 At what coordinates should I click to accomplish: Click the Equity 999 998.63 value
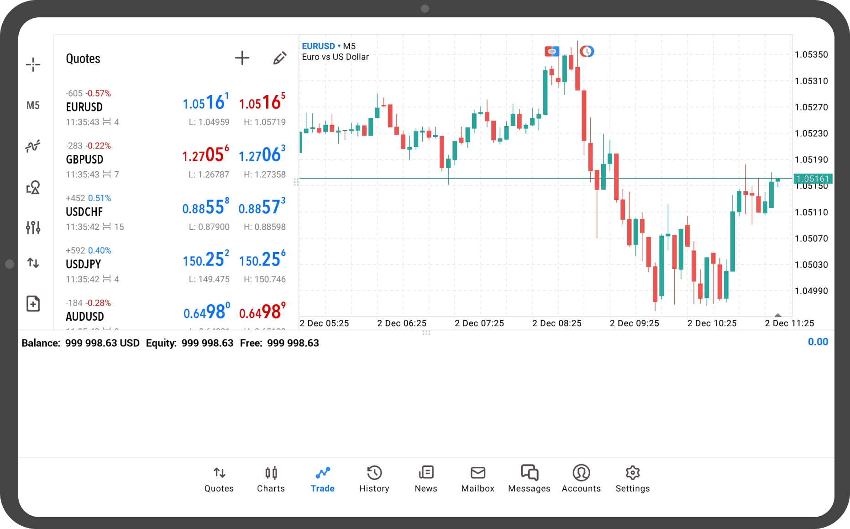point(207,343)
